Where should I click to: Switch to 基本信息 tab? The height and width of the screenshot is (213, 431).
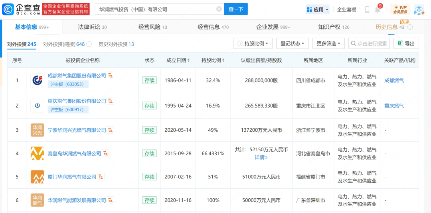coord(32,27)
